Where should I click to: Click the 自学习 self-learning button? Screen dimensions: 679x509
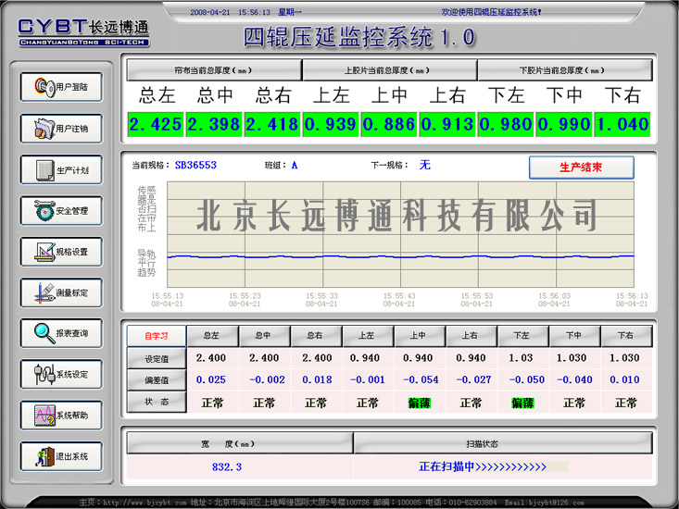click(156, 336)
